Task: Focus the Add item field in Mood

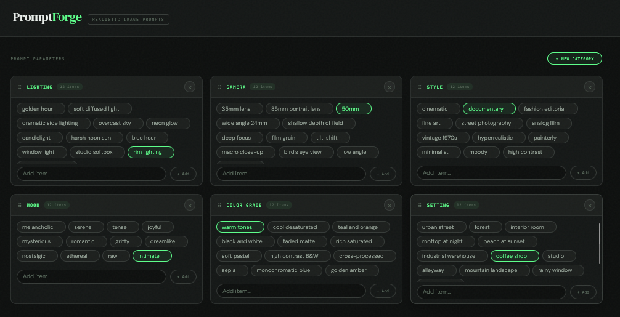Action: pyautogui.click(x=91, y=276)
